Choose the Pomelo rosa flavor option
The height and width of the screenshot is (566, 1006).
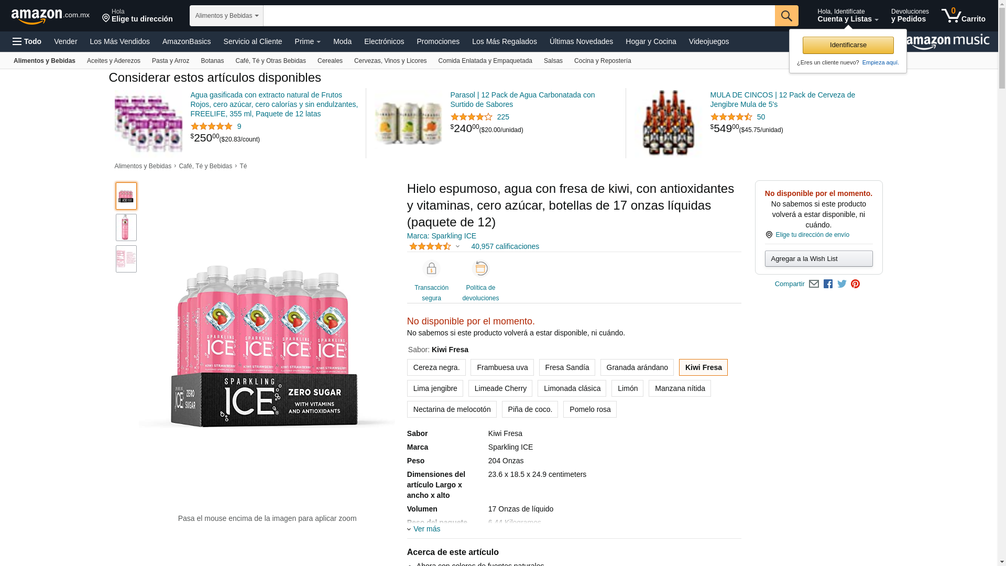[x=589, y=409]
